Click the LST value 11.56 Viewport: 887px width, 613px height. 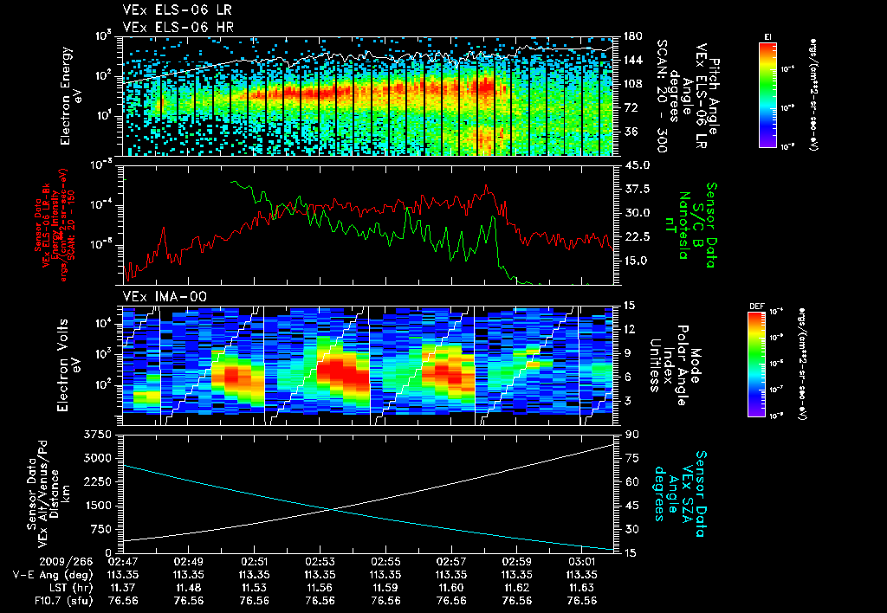[x=320, y=588]
